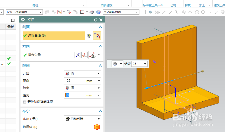Open the vector dialog icon

tap(85, 55)
